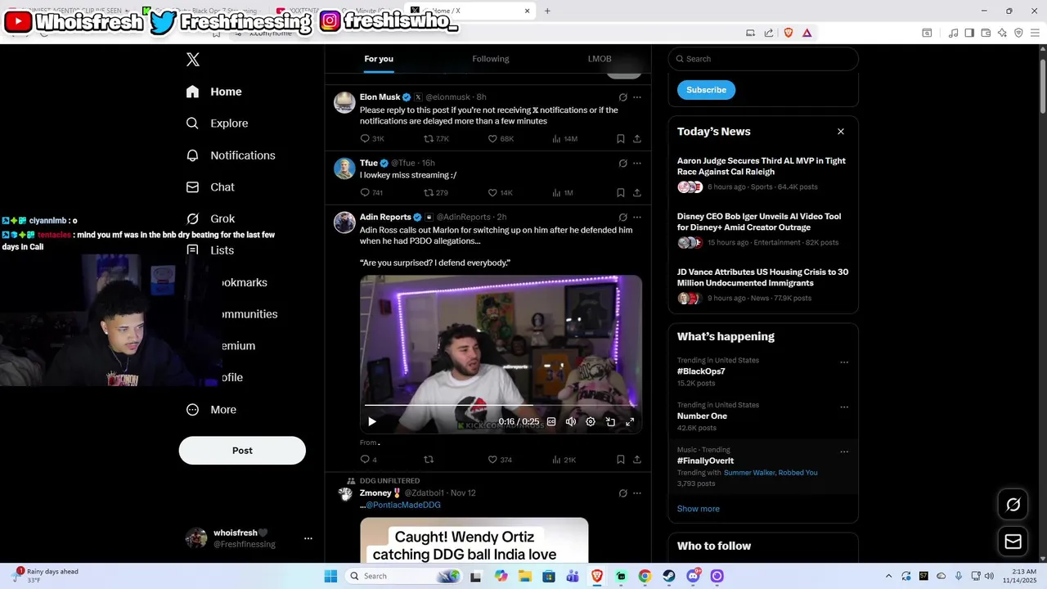Open floating Grok button at bottom right
The width and height of the screenshot is (1047, 589).
point(1013,505)
